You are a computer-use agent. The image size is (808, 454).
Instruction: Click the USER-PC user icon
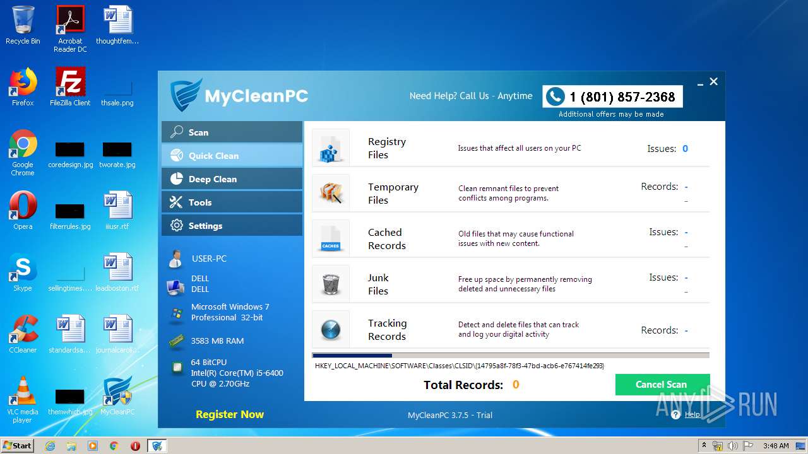175,259
